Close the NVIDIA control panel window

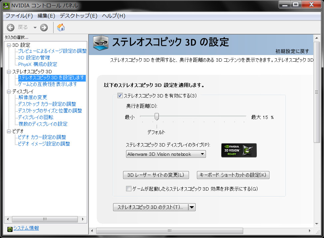tap(311, 5)
